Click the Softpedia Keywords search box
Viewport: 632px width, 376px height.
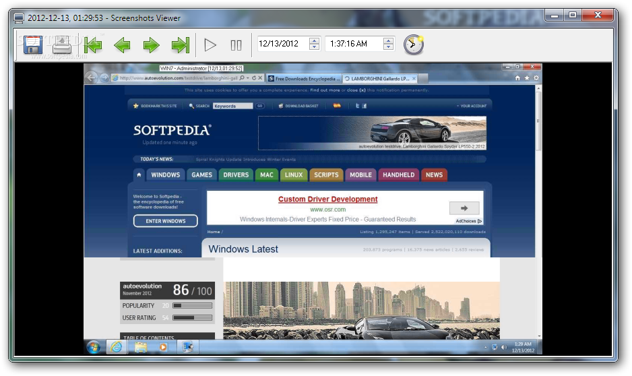pyautogui.click(x=232, y=106)
